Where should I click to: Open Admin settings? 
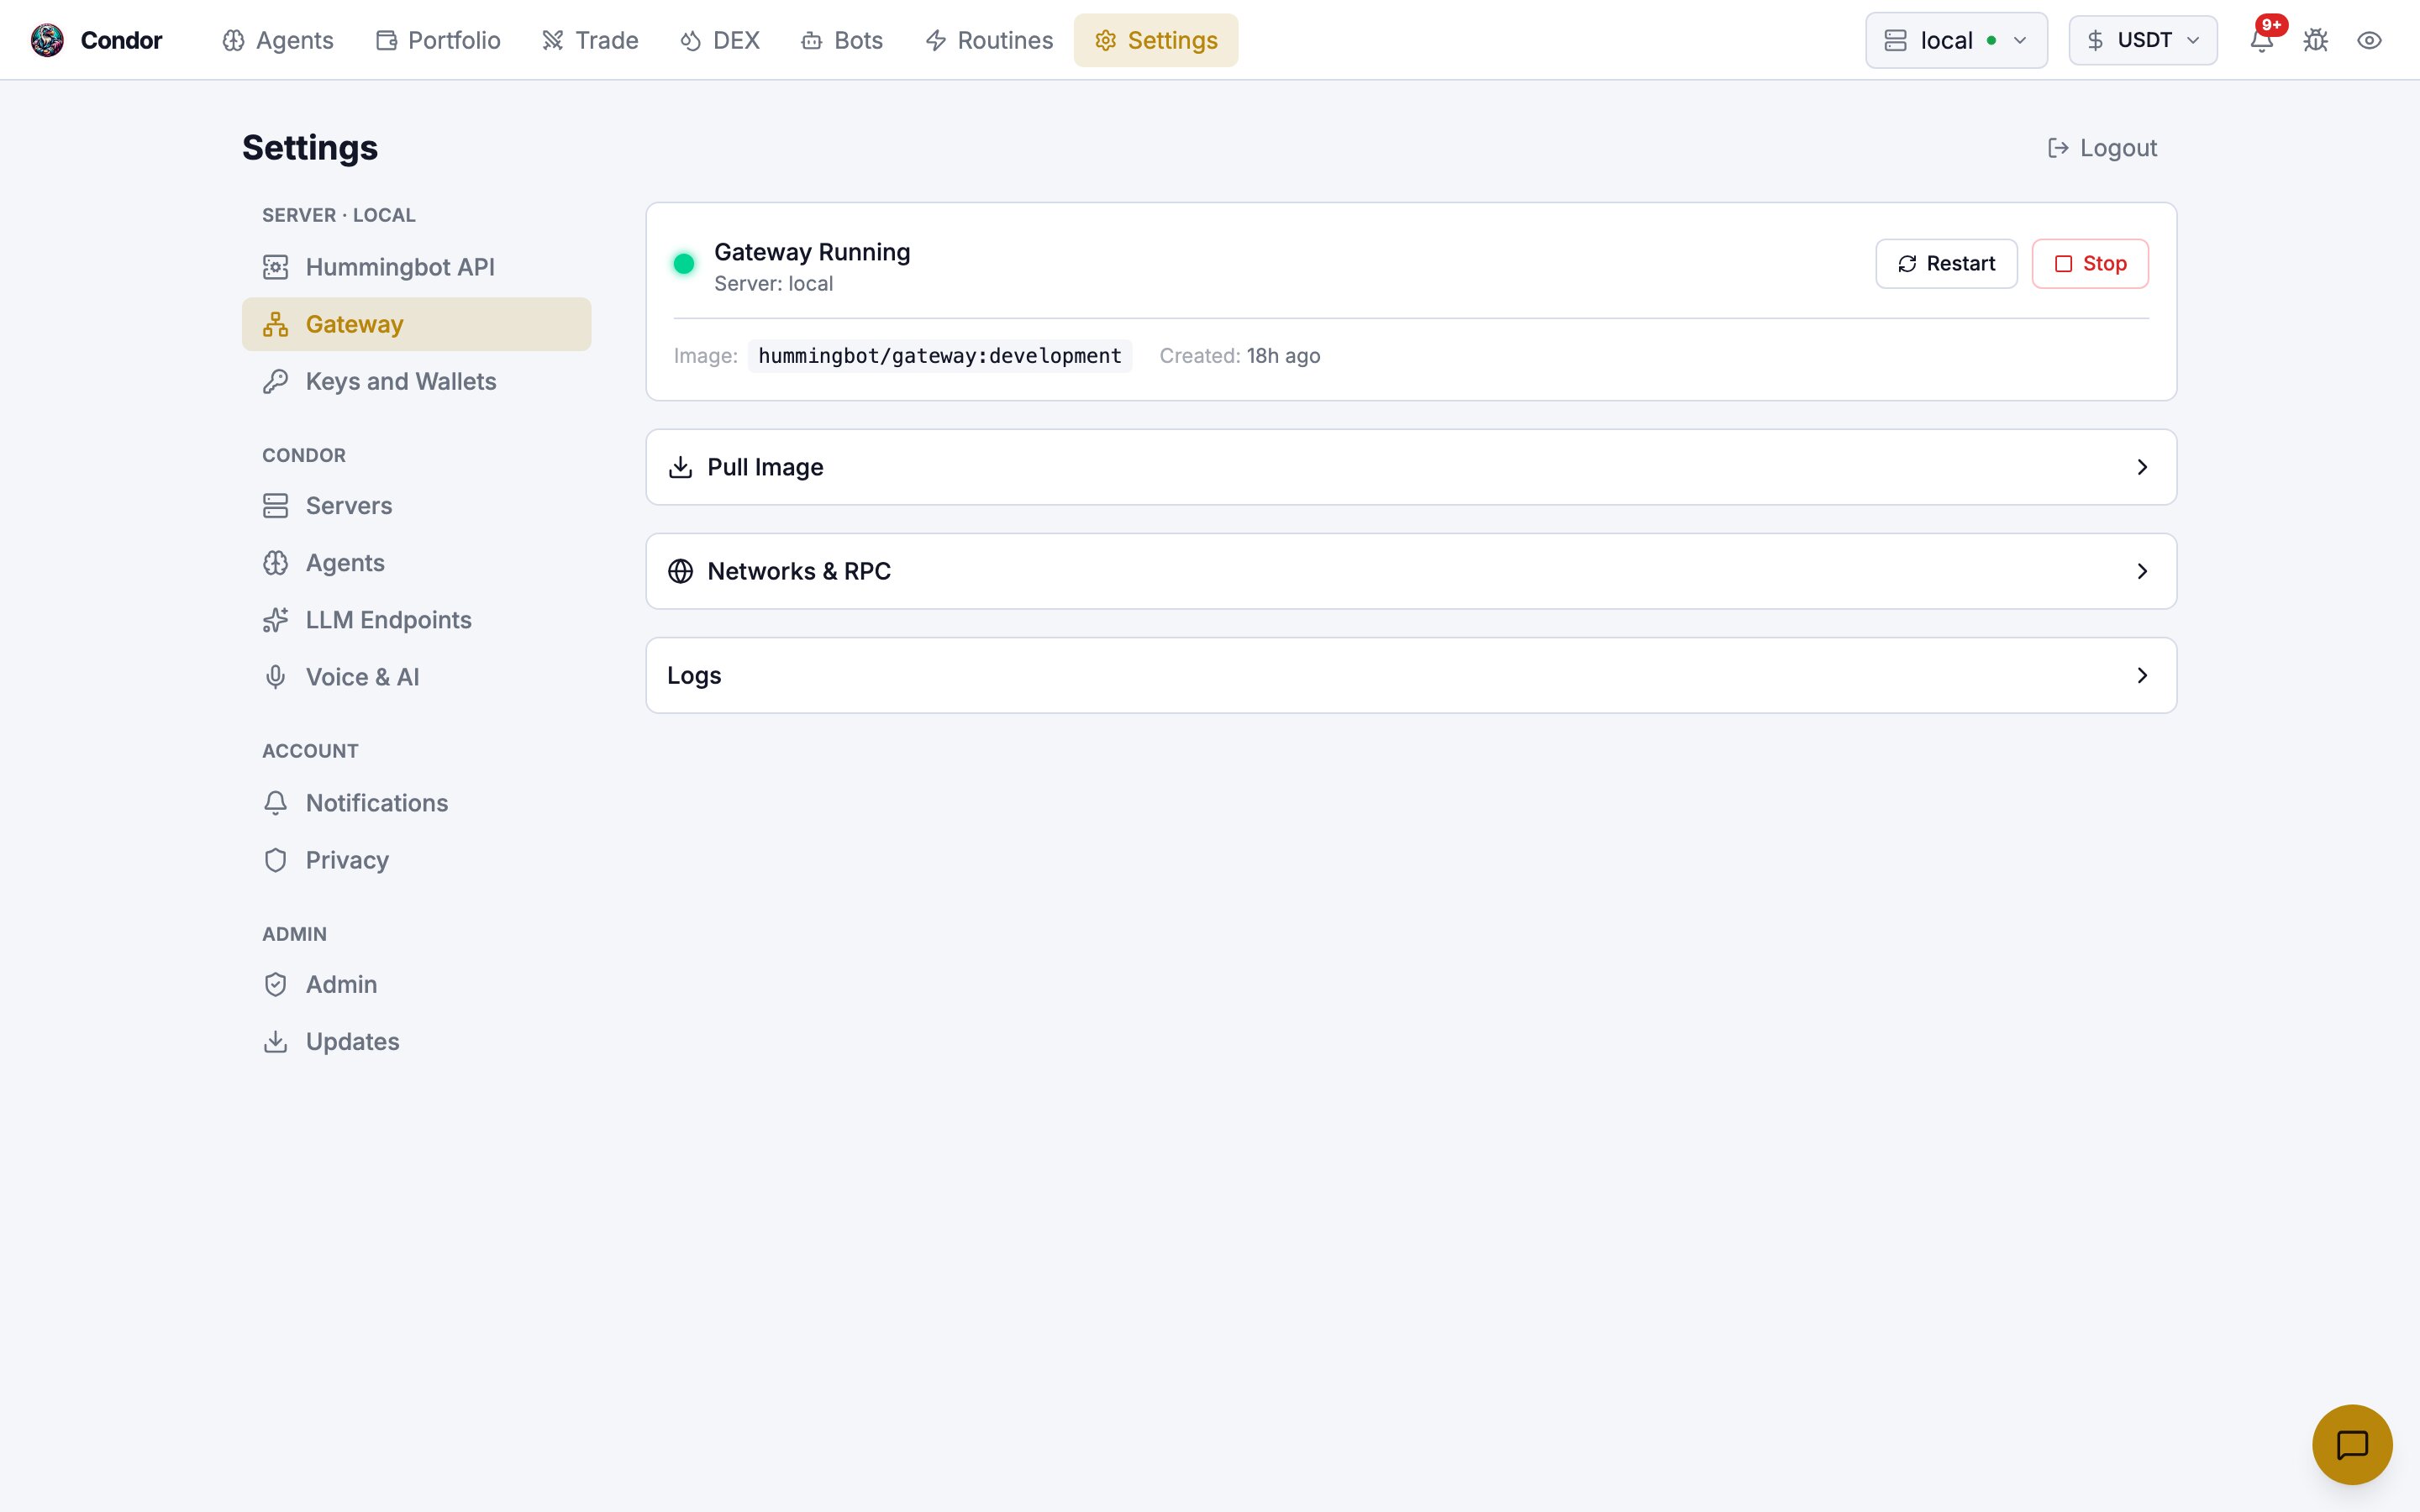(416, 984)
